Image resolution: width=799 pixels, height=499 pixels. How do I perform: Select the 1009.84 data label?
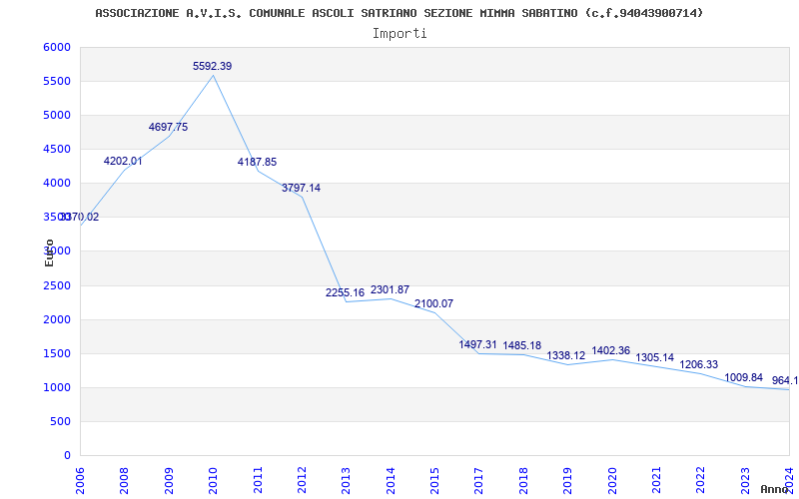coord(743,378)
